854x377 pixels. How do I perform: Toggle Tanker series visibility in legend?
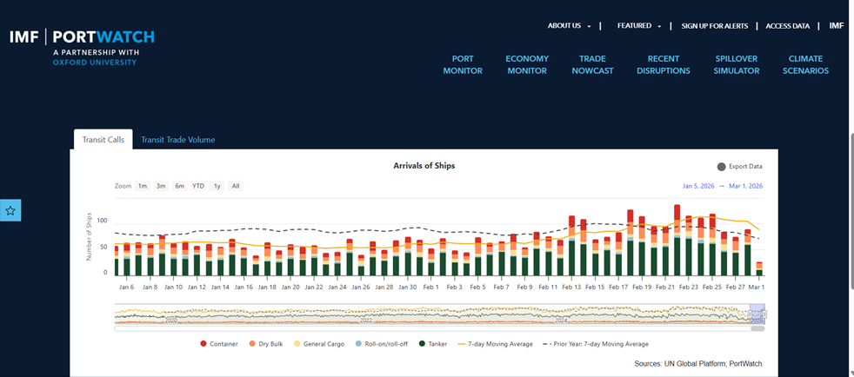(x=432, y=344)
